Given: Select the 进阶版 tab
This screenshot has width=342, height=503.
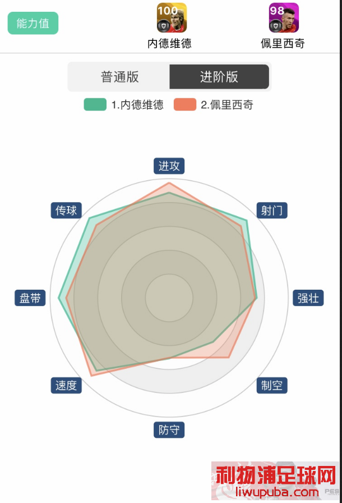Looking at the screenshot, I should [219, 77].
